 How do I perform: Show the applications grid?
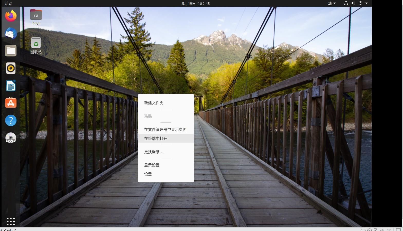(11, 221)
